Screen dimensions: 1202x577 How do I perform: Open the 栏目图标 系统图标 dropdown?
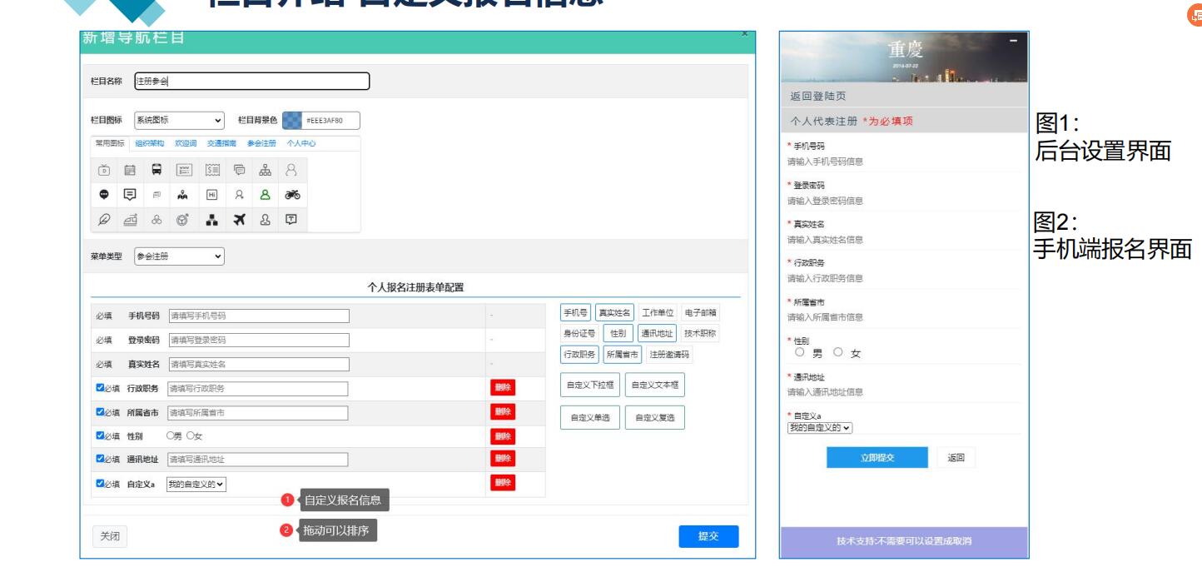[x=180, y=121]
